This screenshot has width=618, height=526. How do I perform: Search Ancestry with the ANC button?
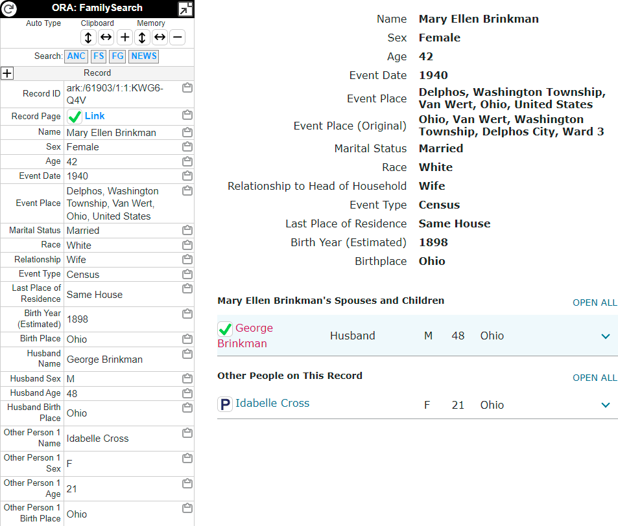[x=77, y=56]
